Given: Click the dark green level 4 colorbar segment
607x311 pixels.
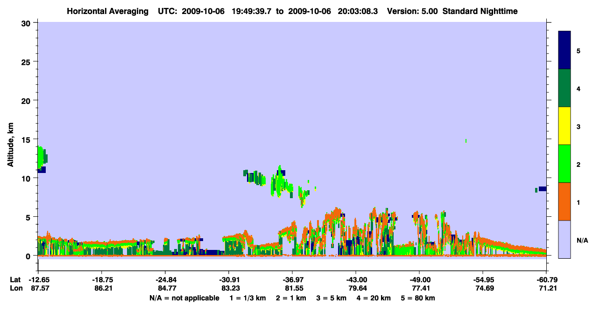Looking at the screenshot, I should (x=565, y=88).
